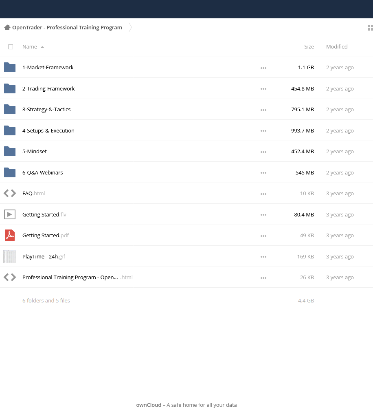Click the 10 KB size value
The height and width of the screenshot is (417, 373).
pyautogui.click(x=307, y=193)
